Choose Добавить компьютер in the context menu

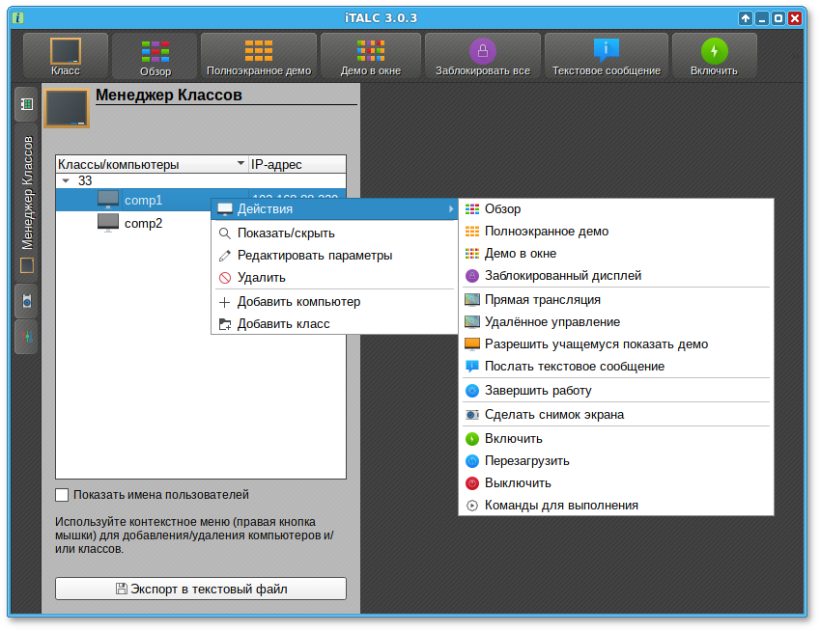pos(335,302)
